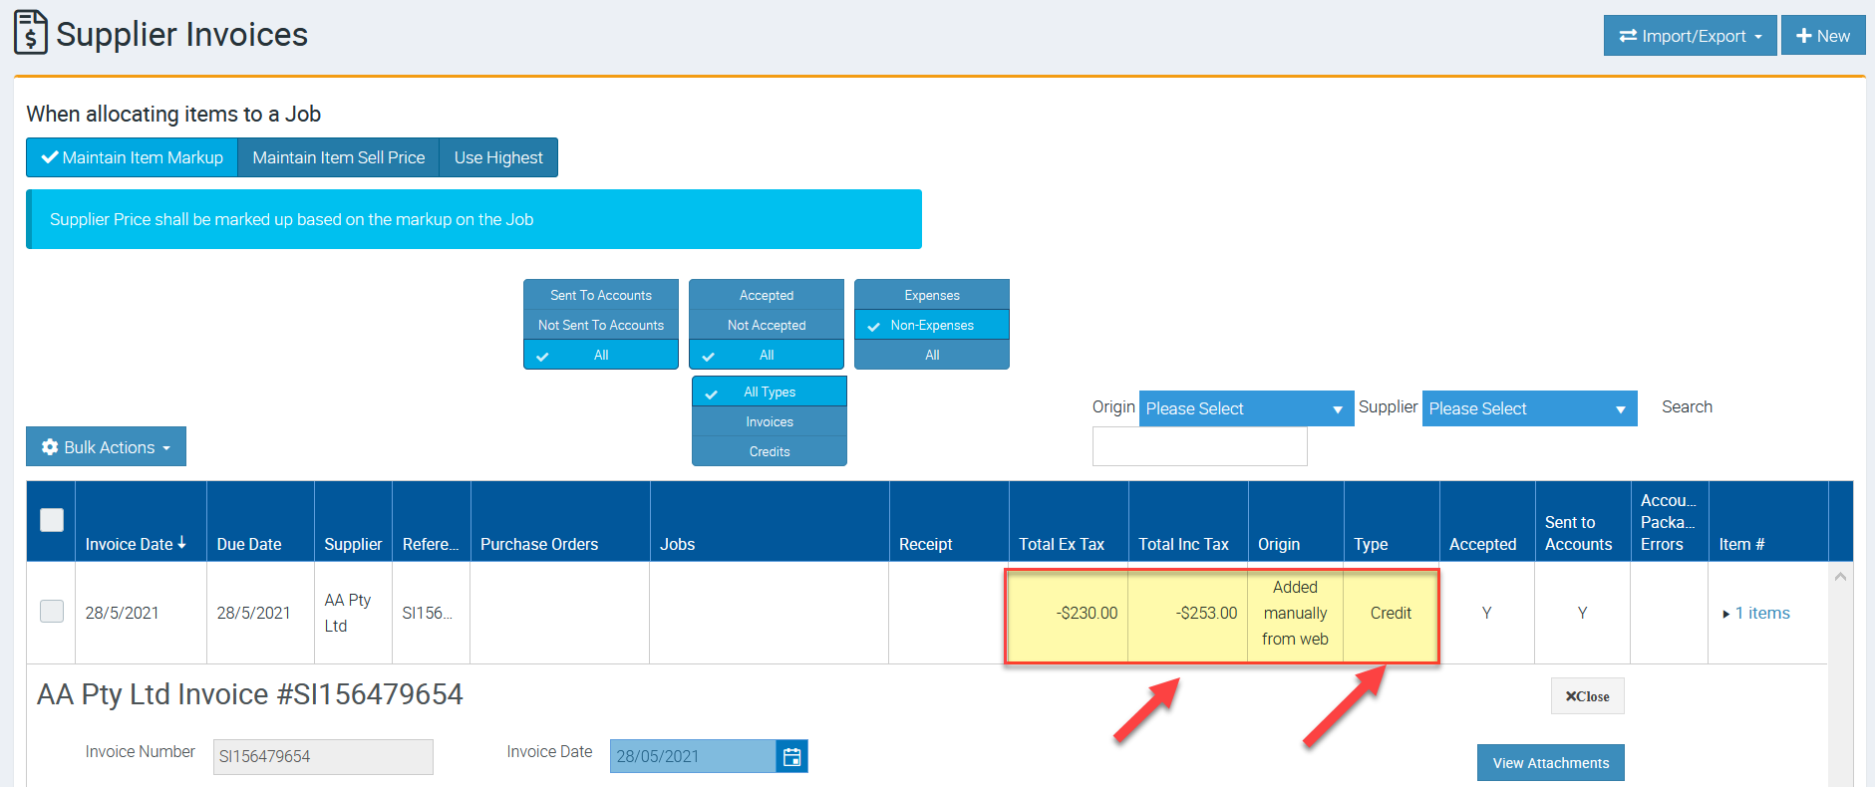
Task: Open the Origin Please Select dropdown
Action: [x=1245, y=408]
